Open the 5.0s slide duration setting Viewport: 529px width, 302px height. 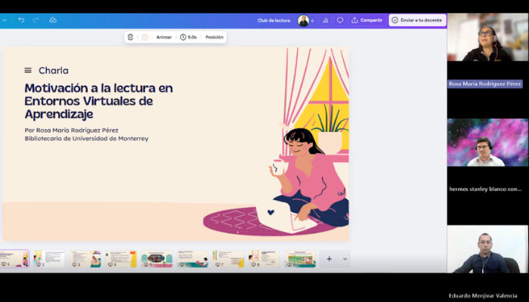coord(189,37)
